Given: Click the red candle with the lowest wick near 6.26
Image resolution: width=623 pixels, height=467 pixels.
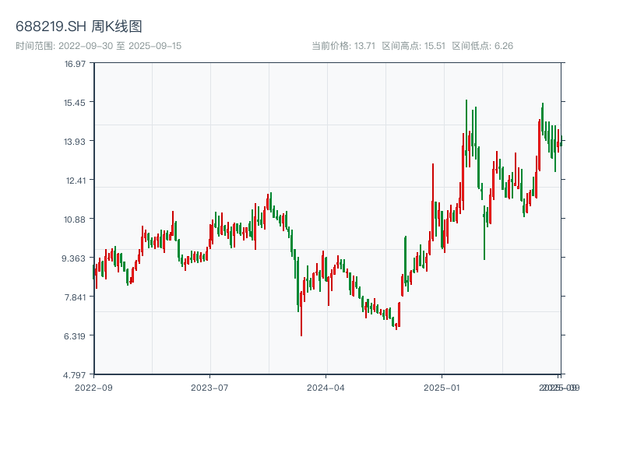Looking at the screenshot, I should tap(301, 314).
